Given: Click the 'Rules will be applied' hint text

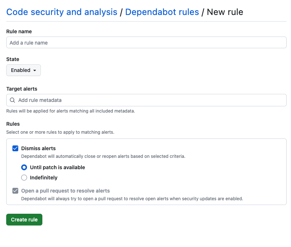Looking at the screenshot, I should (71, 111).
